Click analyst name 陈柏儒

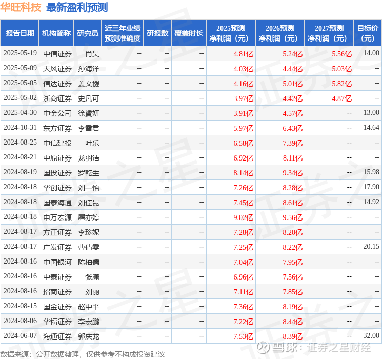[x=89, y=262]
